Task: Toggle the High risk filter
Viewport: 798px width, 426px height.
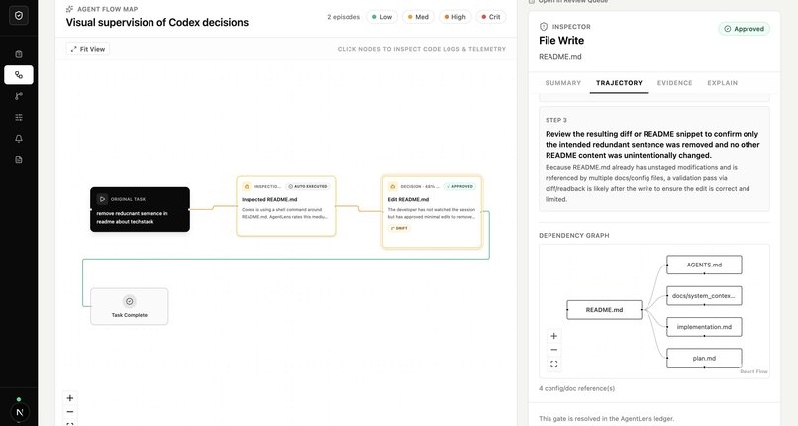Action: [455, 17]
